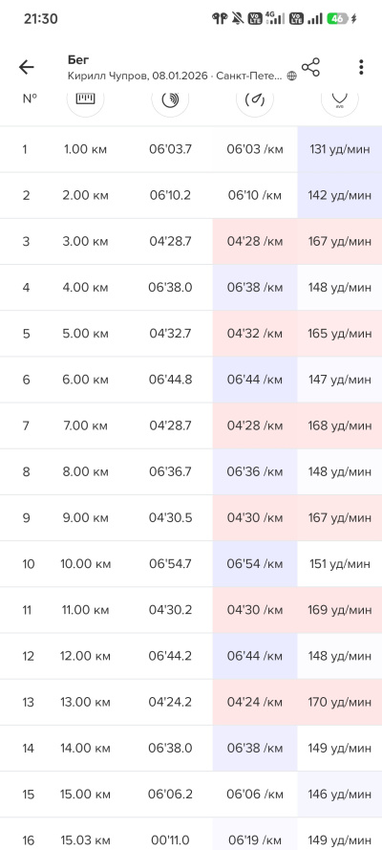Viewport: 382px width, 850px height.
Task: Select the pace gauge column icon
Action: pyautogui.click(x=255, y=98)
